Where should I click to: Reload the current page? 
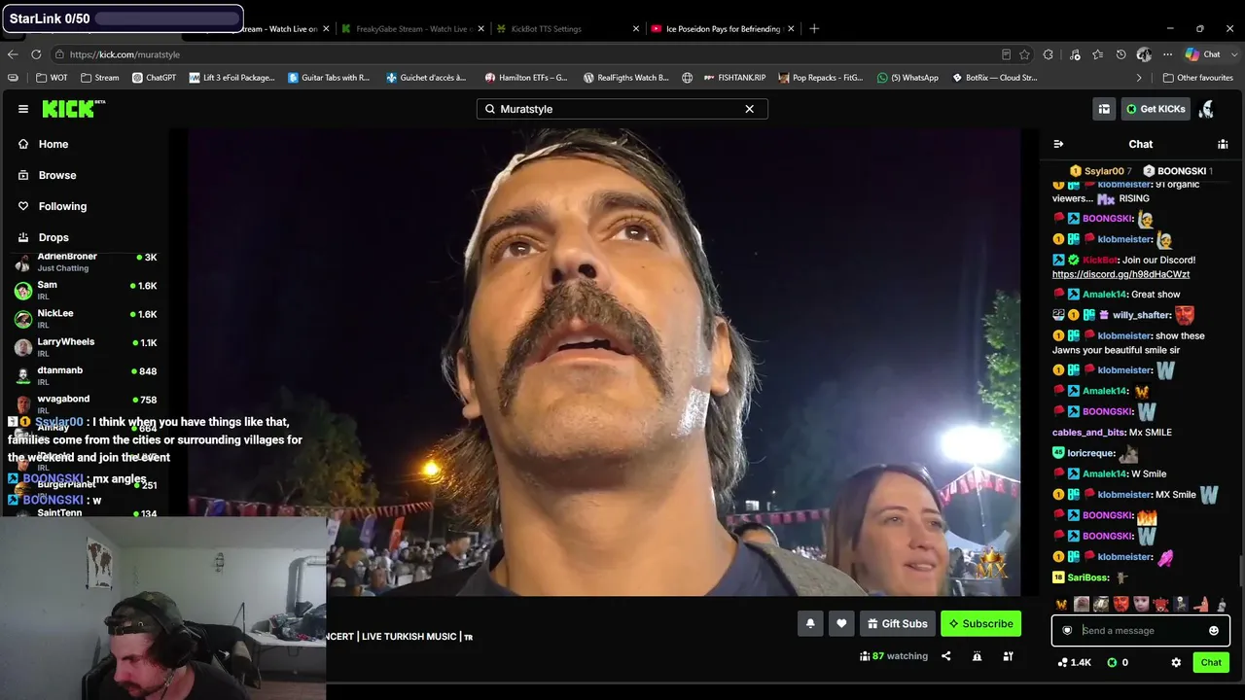[x=36, y=54]
